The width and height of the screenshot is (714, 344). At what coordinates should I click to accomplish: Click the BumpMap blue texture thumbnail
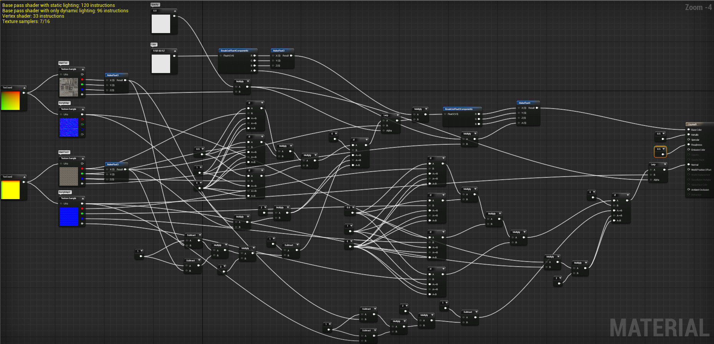coord(69,127)
